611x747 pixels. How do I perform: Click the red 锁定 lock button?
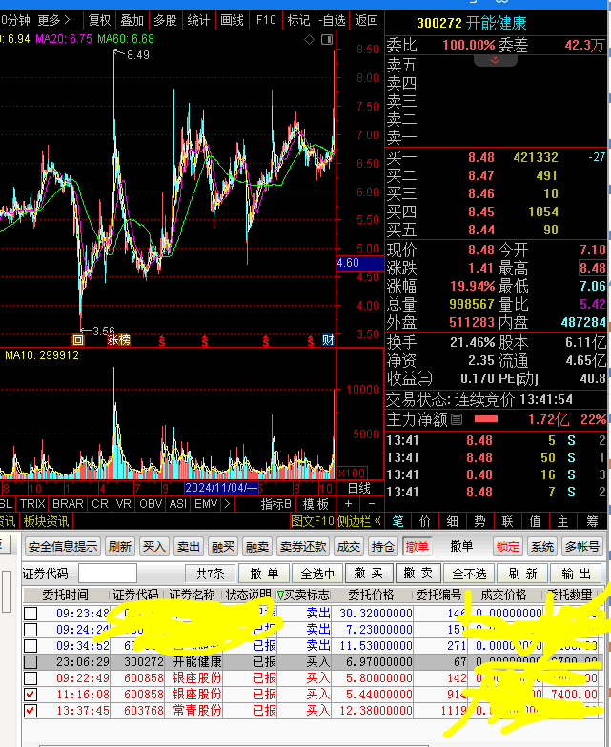(x=507, y=547)
